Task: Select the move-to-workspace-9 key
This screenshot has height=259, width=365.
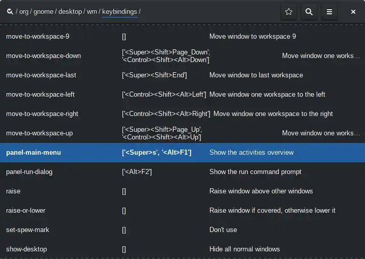Action: 182,37
